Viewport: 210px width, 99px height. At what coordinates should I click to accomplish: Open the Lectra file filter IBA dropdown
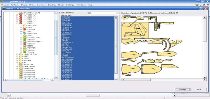pyautogui.click(x=117, y=13)
